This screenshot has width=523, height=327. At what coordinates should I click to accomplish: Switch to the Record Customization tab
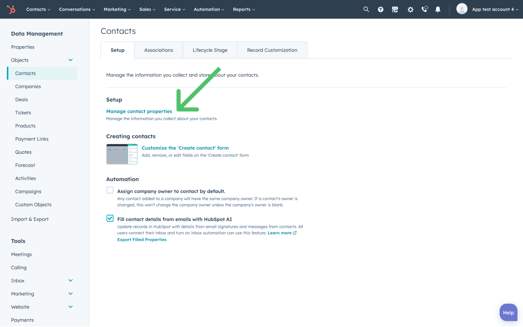(272, 50)
